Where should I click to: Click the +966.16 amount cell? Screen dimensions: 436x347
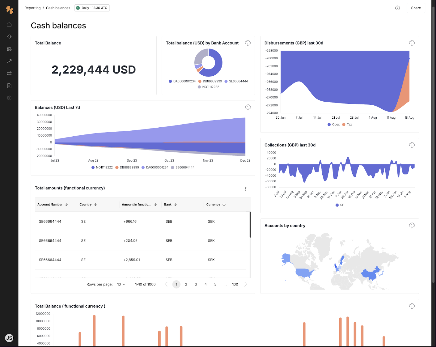click(x=130, y=222)
